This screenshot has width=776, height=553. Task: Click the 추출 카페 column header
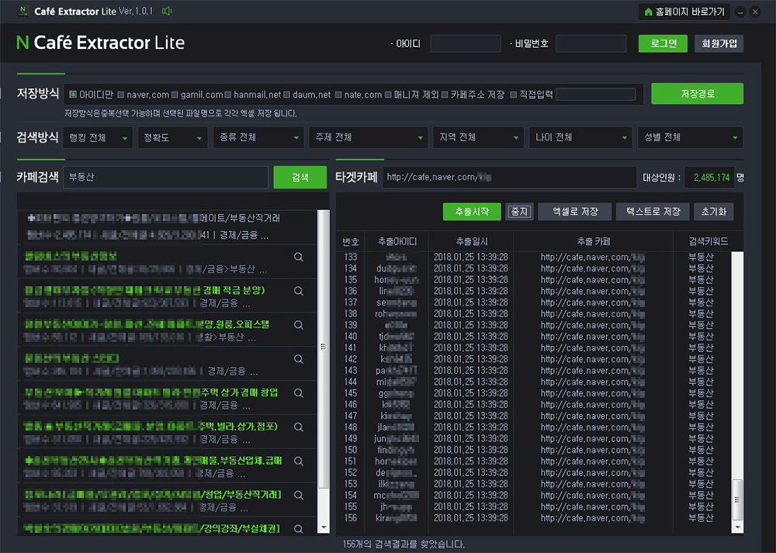(x=594, y=242)
